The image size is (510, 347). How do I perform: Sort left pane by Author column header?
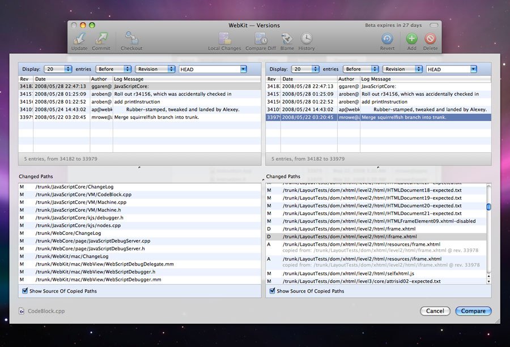pos(101,79)
